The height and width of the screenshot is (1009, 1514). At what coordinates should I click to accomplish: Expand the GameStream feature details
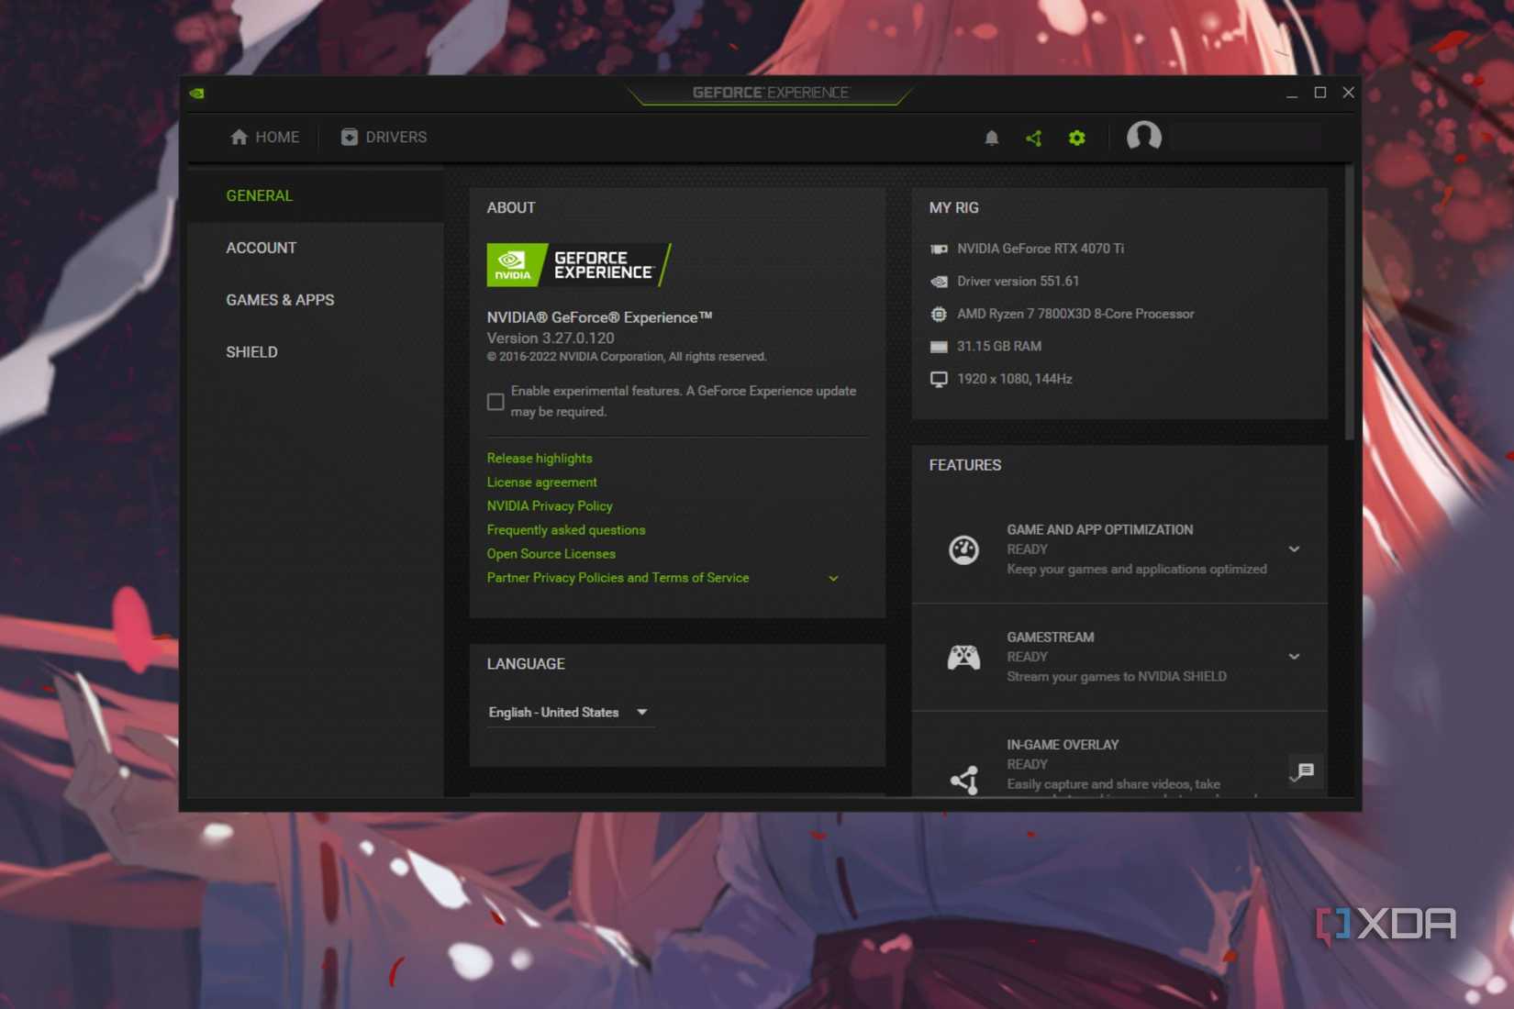pos(1295,657)
